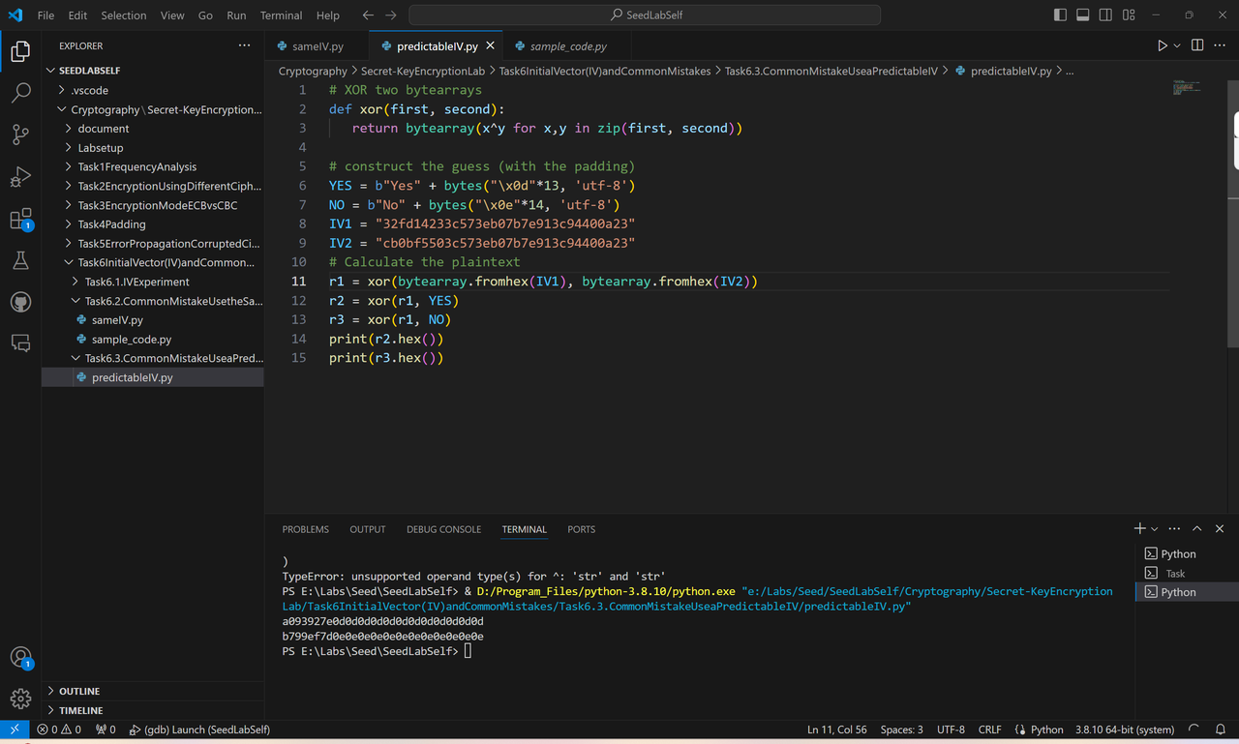Screen dimensions: 1239x744
Task: Run the Python file with play button
Action: pos(1163,45)
